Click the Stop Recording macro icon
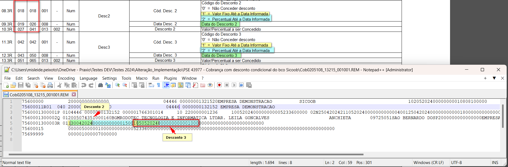 tap(227, 85)
